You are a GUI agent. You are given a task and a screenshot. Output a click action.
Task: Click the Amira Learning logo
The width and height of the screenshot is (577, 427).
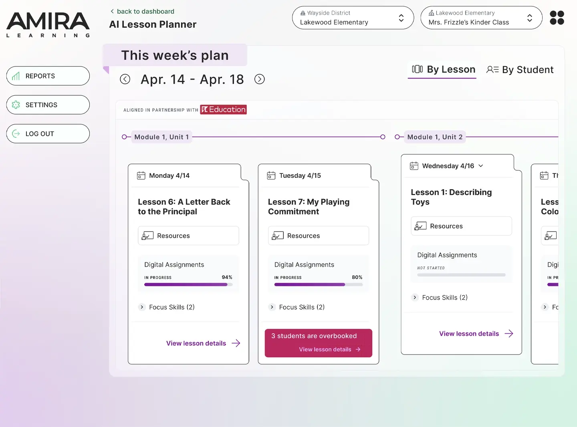tap(48, 25)
